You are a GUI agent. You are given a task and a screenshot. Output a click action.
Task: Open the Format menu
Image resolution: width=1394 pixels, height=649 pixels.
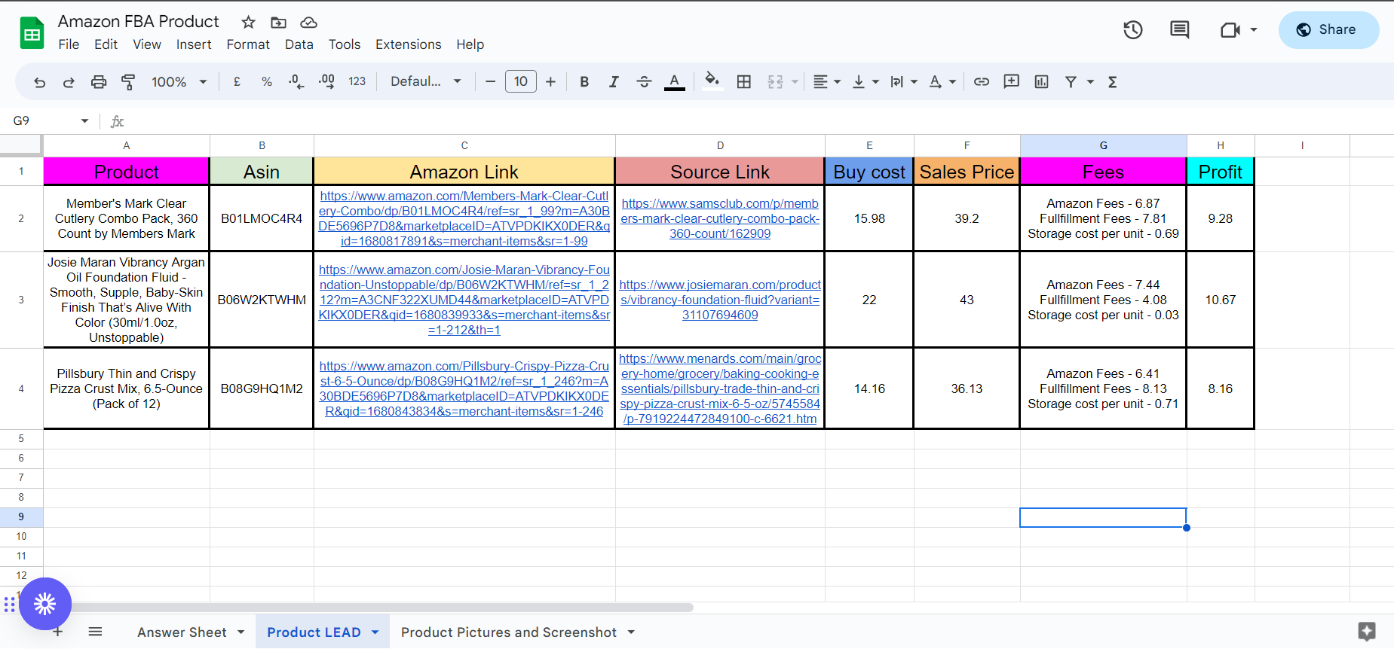(x=248, y=45)
